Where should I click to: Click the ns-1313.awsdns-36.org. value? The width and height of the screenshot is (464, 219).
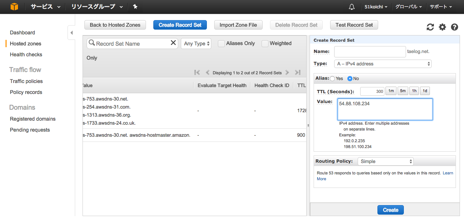click(107, 115)
